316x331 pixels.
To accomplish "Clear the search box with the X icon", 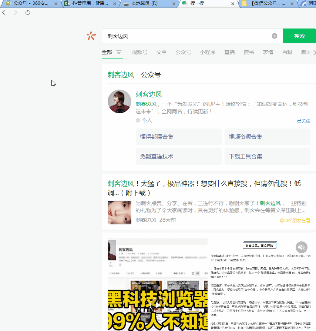I will tap(275, 36).
